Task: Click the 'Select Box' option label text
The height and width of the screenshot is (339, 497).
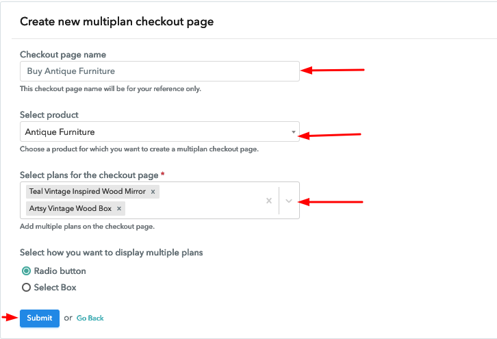Action: click(55, 288)
